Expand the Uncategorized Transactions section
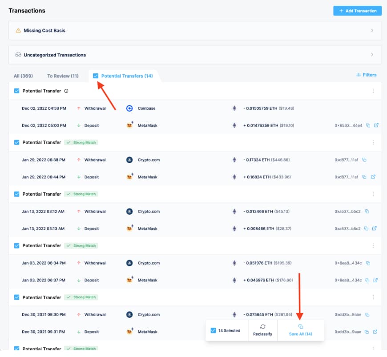 pos(195,55)
